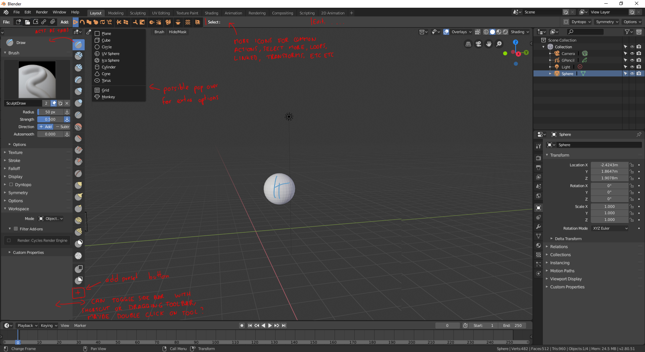Image resolution: width=645 pixels, height=352 pixels.
Task: Open the Modifiers wrench properties tab
Action: 539,227
